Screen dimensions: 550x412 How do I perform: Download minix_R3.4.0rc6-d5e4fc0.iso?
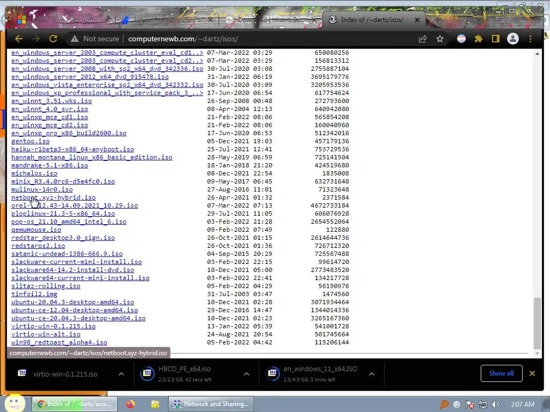coord(63,181)
